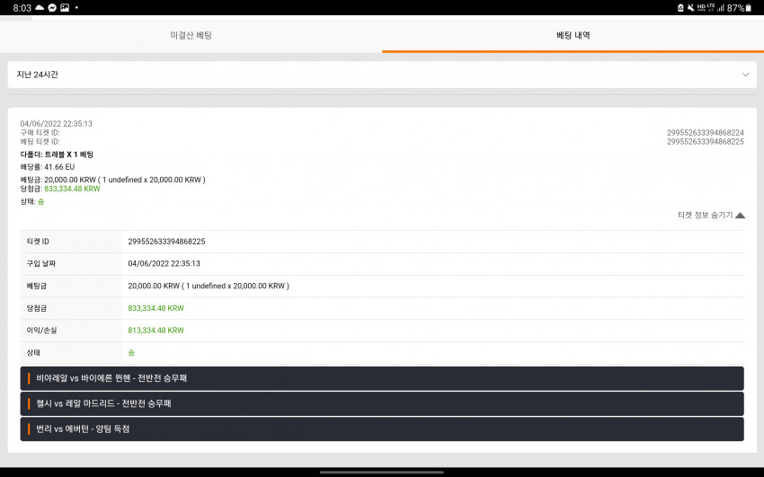Viewport: 764px width, 477px height.
Task: Click the green 833,334.48 KRW winnings in the summary
Action: click(x=72, y=189)
